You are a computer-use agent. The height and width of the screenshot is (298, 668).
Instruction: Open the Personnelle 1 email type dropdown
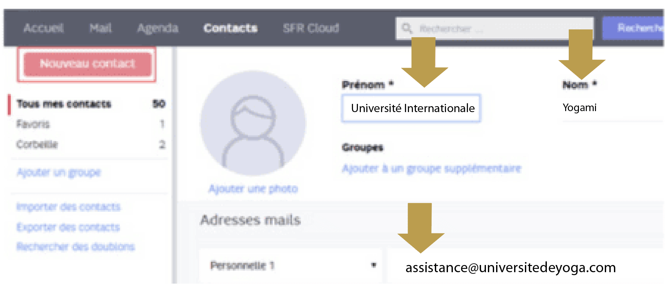(291, 265)
